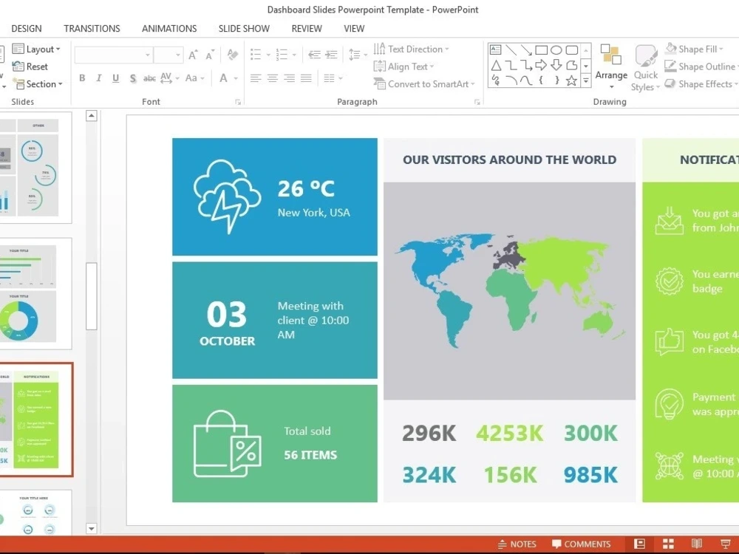Select the Text Box shape

click(495, 49)
